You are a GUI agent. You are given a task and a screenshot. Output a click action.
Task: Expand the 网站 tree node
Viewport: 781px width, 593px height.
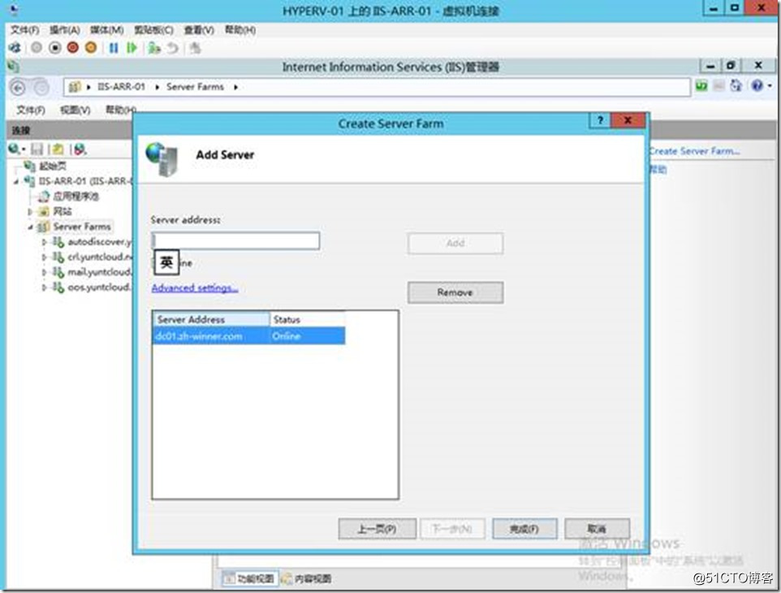point(30,212)
